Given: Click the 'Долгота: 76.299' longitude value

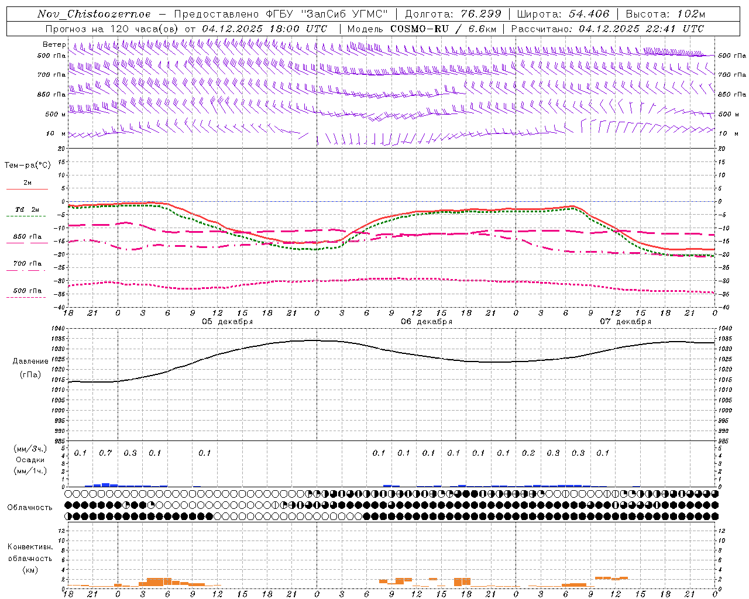Looking at the screenshot, I should 453,14.
